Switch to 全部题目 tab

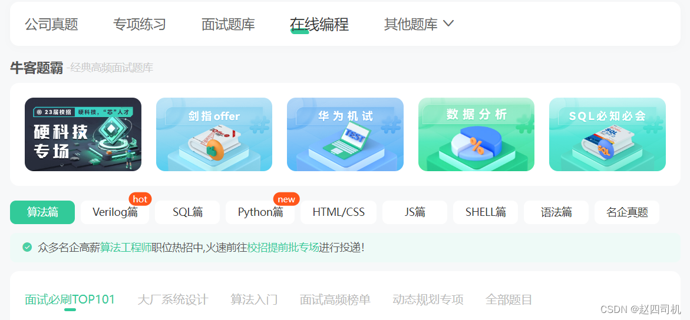tap(509, 300)
